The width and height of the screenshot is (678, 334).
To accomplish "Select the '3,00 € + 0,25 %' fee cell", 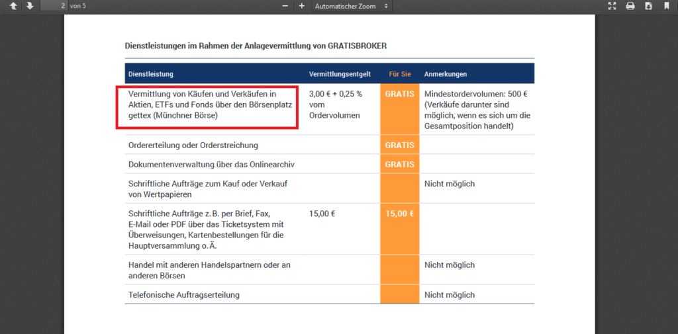I will coord(336,105).
